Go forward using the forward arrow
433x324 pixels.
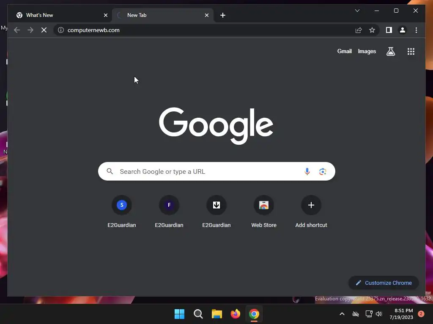click(x=30, y=30)
